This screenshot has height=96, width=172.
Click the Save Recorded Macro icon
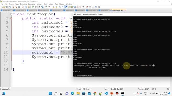[99, 7]
